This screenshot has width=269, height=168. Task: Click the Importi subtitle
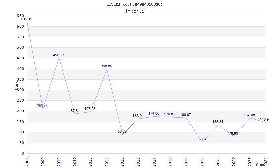[x=134, y=11]
